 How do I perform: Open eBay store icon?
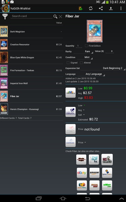coord(82,173)
